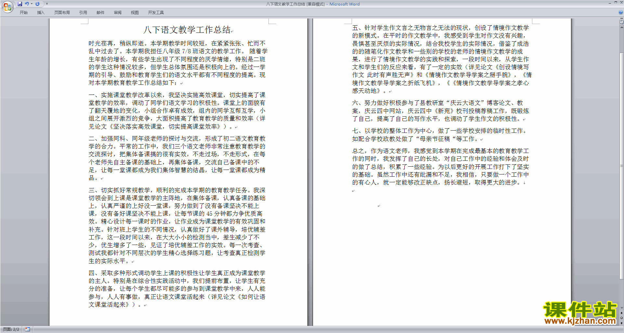Screen dimensions: 624x333
Task: Click paragraph starting with 二、加强同科
Action: point(177,158)
